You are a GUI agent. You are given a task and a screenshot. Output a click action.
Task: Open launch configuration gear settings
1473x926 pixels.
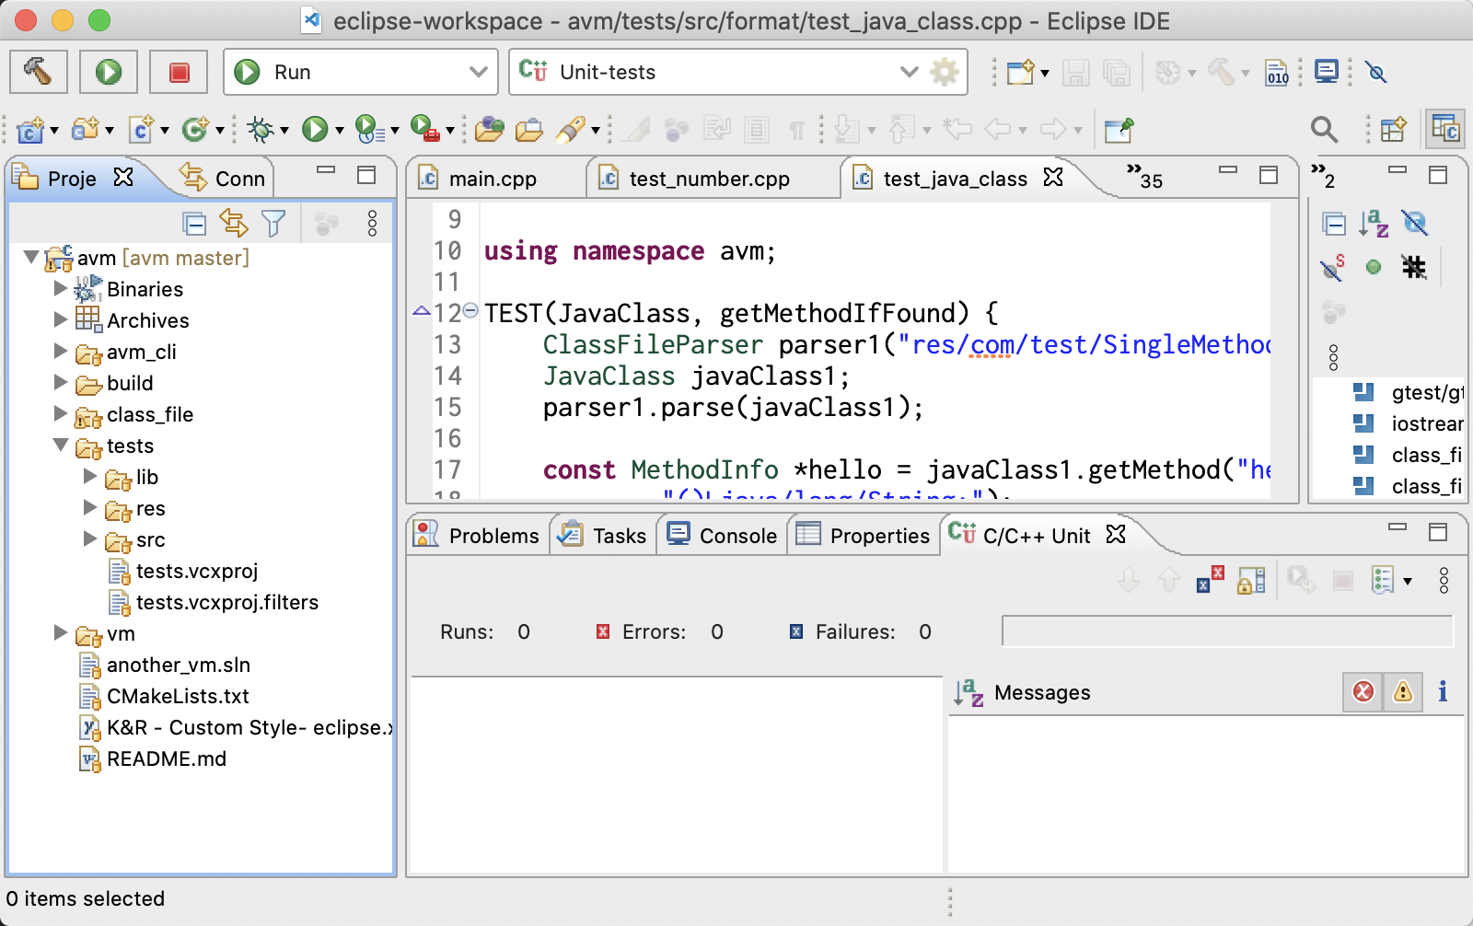coord(945,72)
